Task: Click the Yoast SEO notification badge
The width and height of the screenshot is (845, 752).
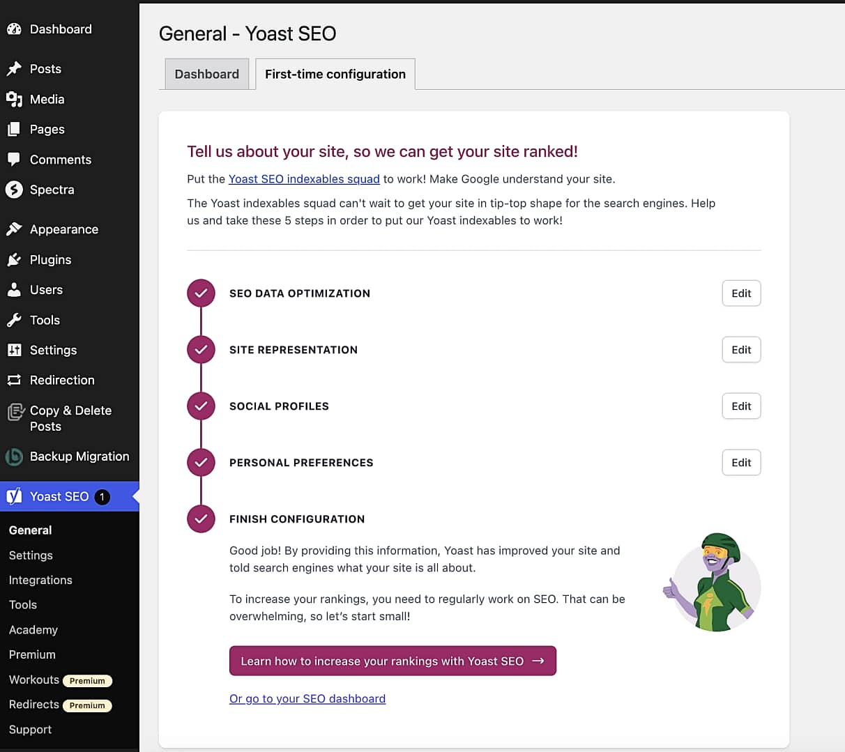Action: click(102, 497)
